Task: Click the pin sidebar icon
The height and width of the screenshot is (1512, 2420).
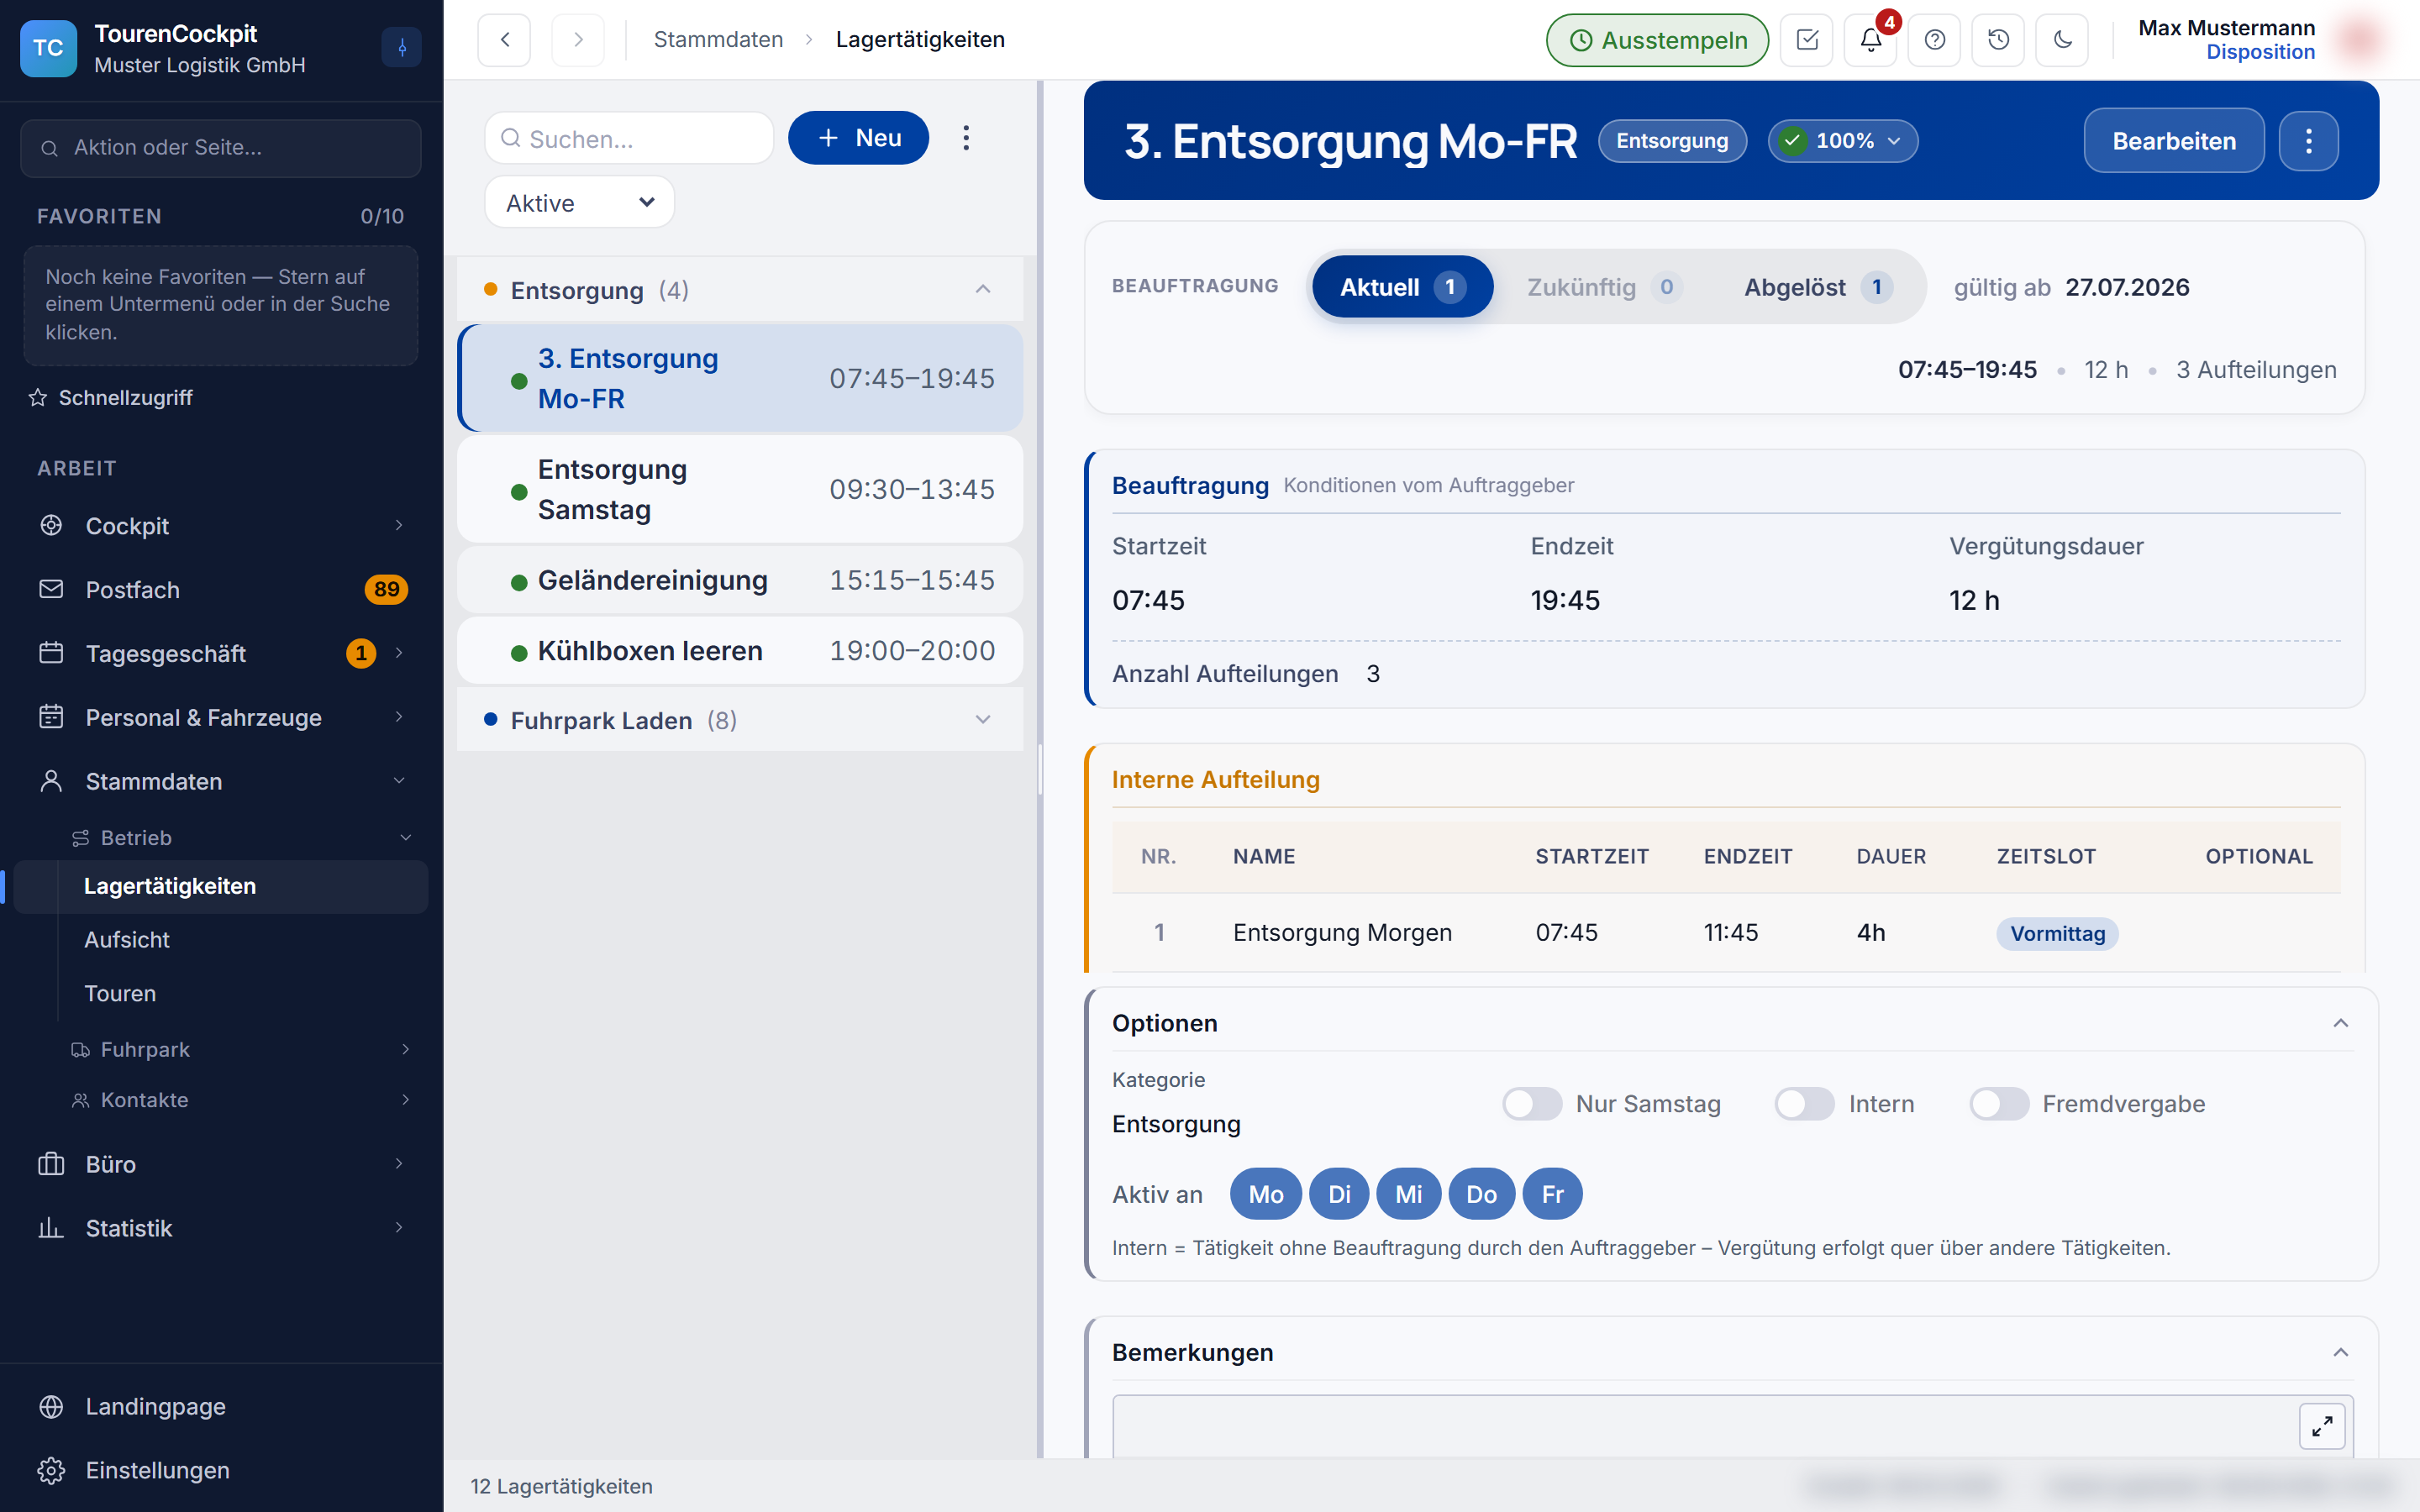Action: [402, 47]
